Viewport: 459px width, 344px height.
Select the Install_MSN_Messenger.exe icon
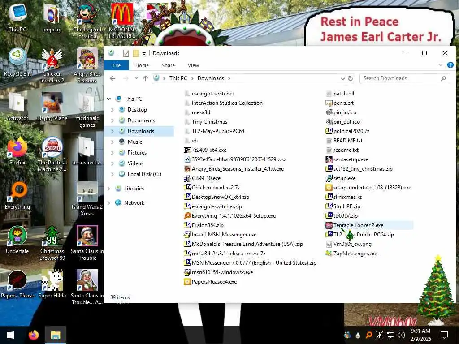coord(187,235)
